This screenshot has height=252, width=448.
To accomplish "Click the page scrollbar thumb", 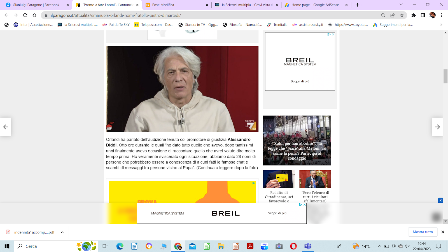I will [445, 76].
